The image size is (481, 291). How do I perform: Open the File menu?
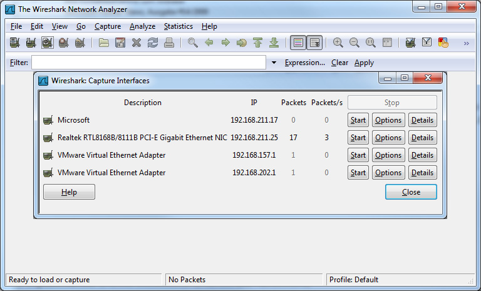(16, 26)
